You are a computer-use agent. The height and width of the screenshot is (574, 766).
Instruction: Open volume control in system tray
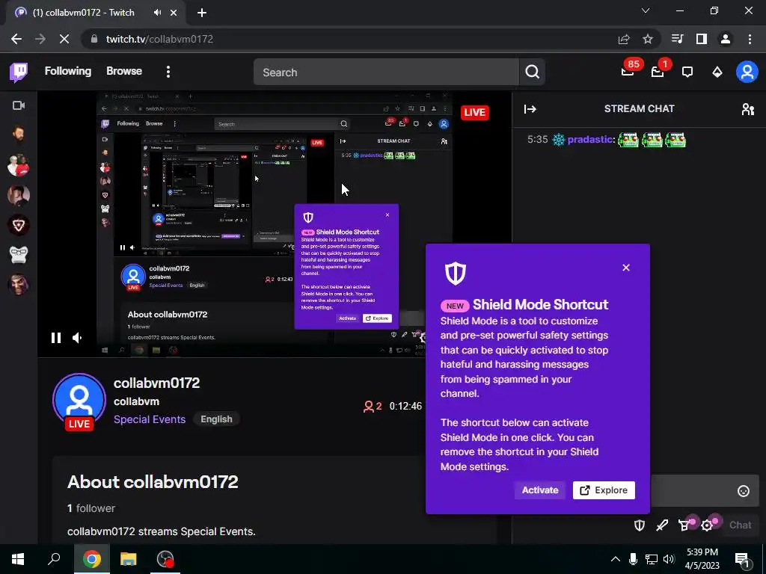coord(668,559)
